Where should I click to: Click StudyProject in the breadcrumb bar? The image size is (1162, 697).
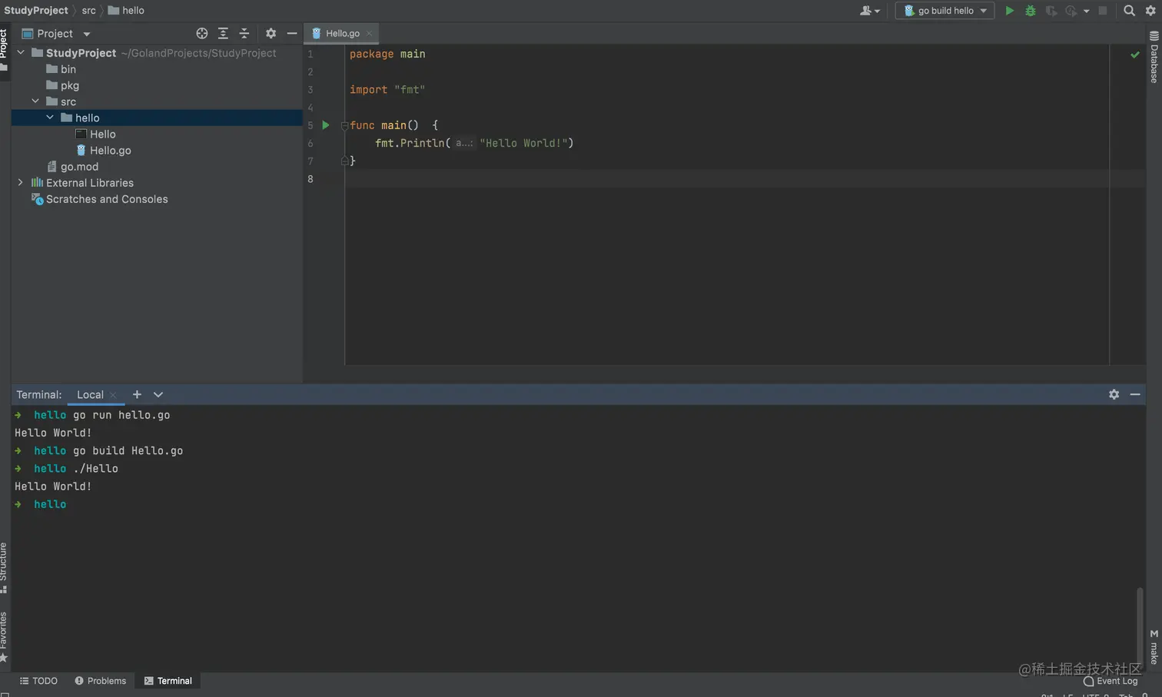coord(36,11)
